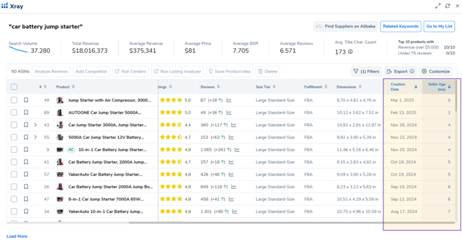Sort by the Creation Date column

point(416,87)
